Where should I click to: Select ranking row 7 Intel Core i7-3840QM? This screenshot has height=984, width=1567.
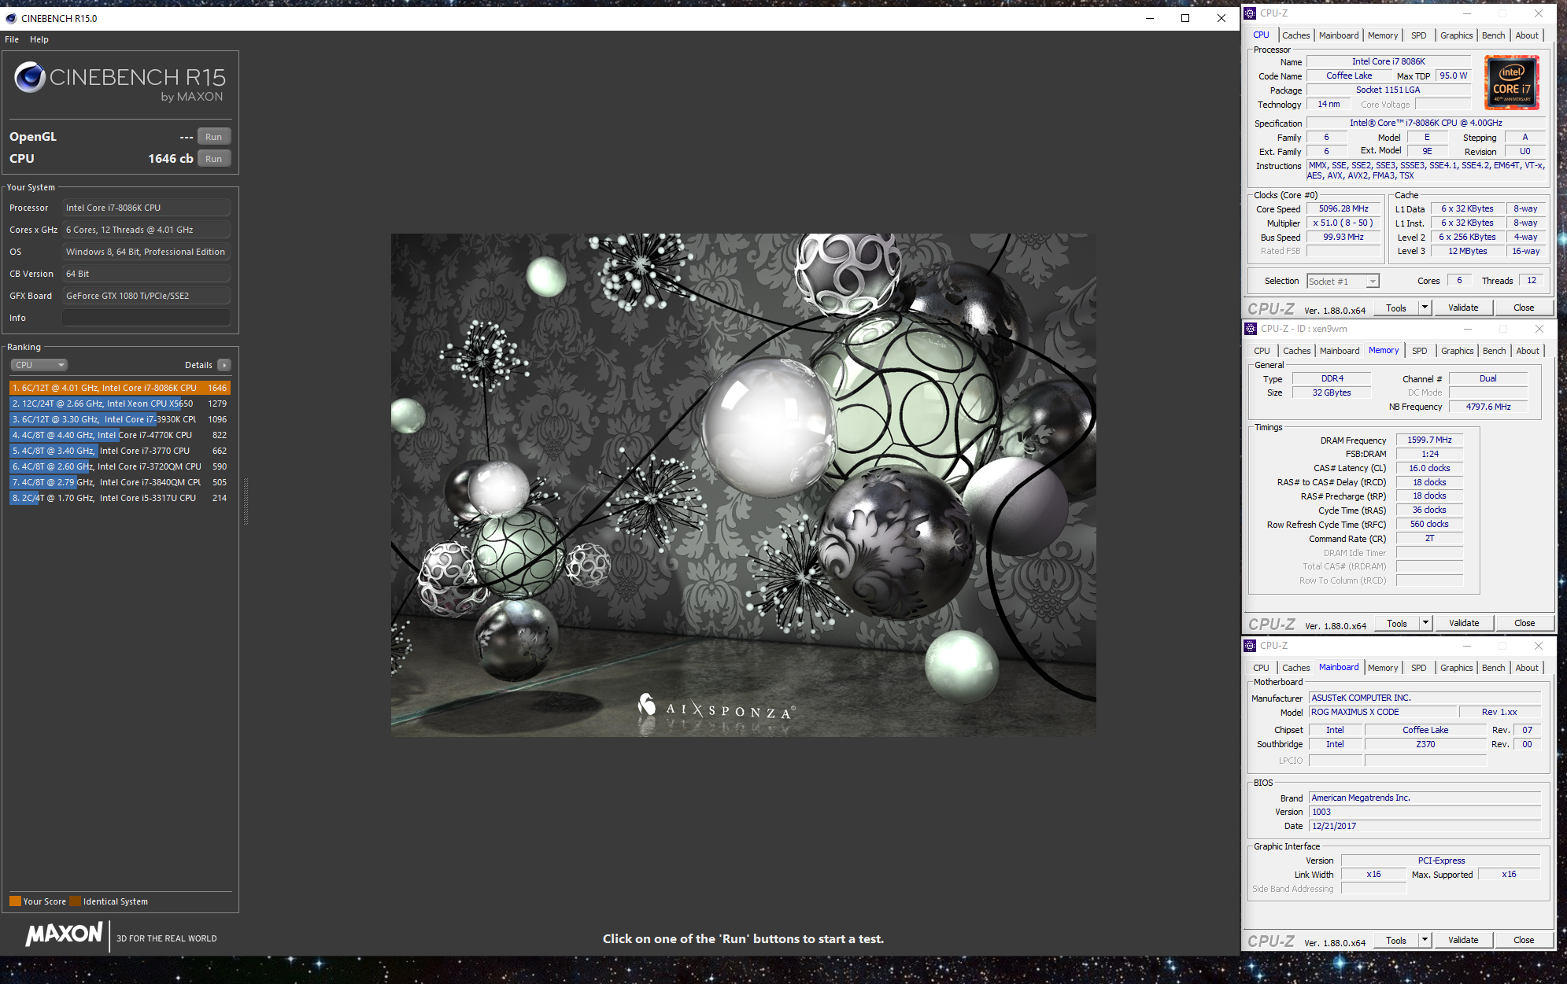[x=120, y=482]
